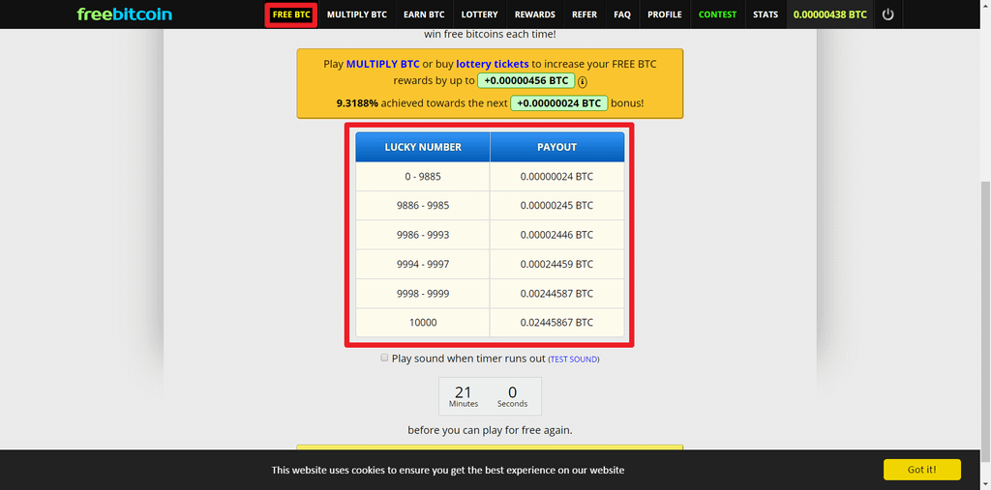Select the 0.00002446 BTC payout cell
The height and width of the screenshot is (490, 991).
pyautogui.click(x=556, y=235)
